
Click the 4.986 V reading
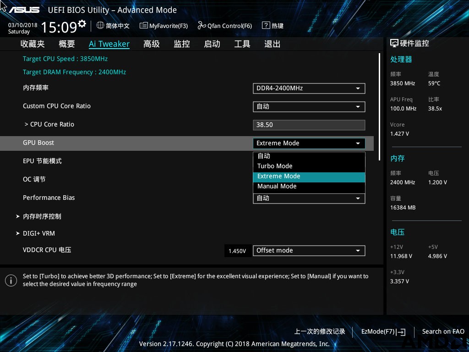(437, 256)
